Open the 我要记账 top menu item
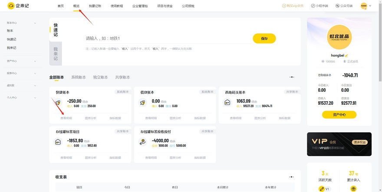 point(95,6)
